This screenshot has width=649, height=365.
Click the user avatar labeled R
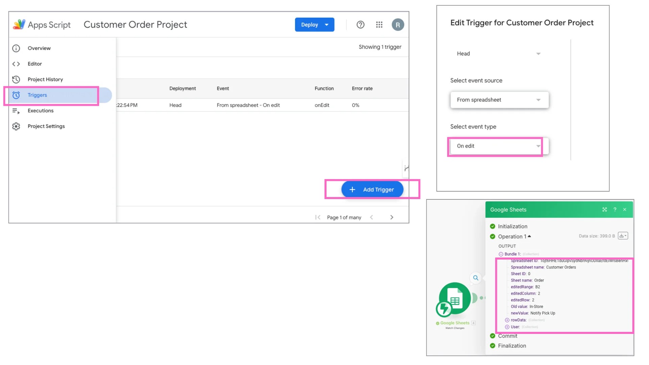coord(398,25)
